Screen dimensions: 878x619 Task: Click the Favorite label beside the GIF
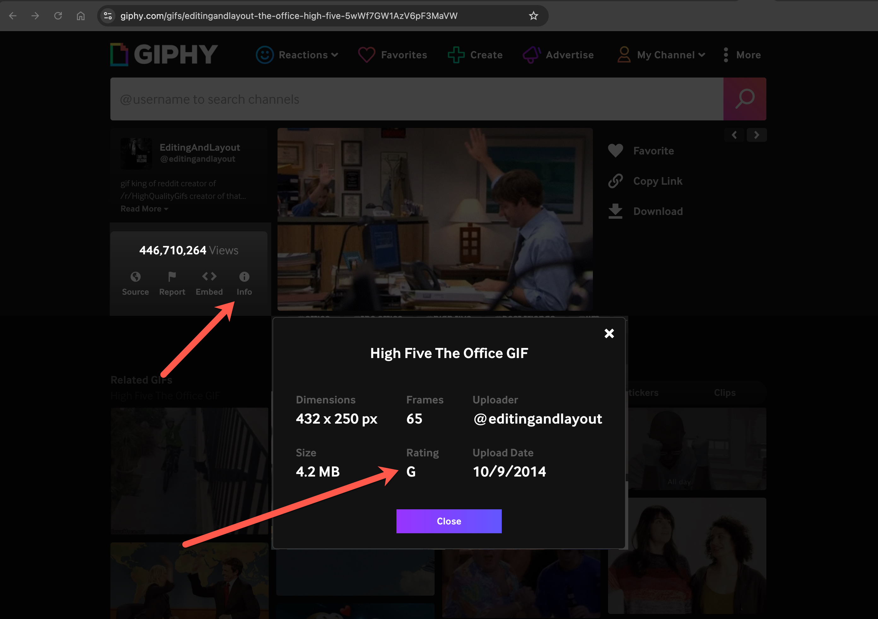(653, 151)
